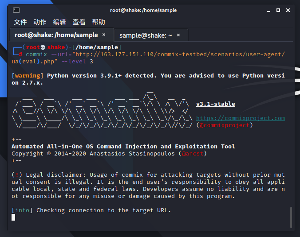This screenshot has width=300, height=237.
Task: Switch to the sample@shake: ~ tab
Action: pyautogui.click(x=146, y=35)
